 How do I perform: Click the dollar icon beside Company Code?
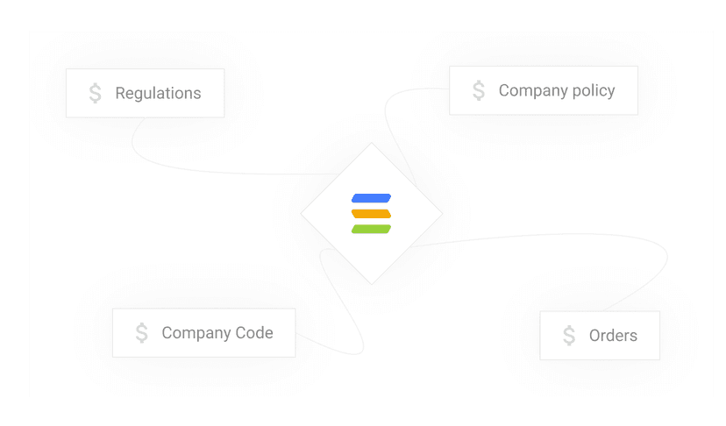(142, 333)
